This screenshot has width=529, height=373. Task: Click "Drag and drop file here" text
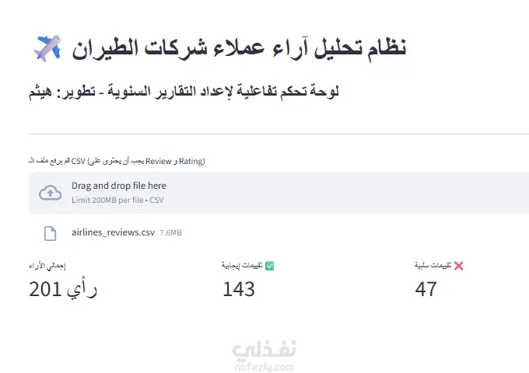118,186
